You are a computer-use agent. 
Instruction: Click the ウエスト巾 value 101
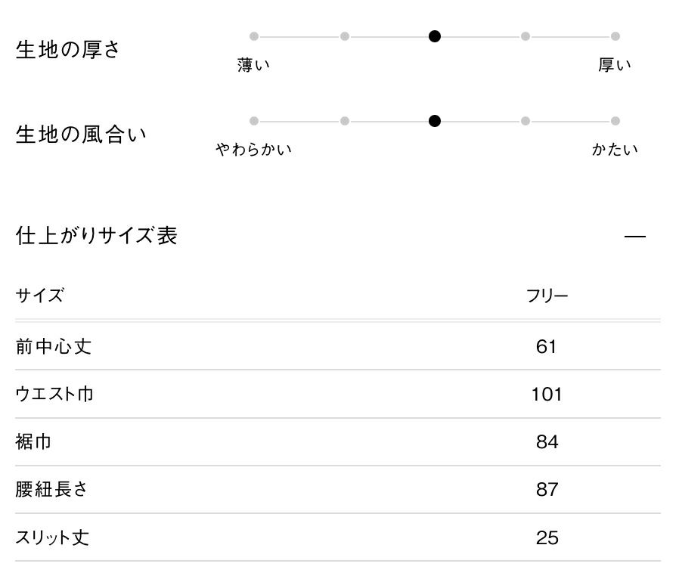point(547,395)
